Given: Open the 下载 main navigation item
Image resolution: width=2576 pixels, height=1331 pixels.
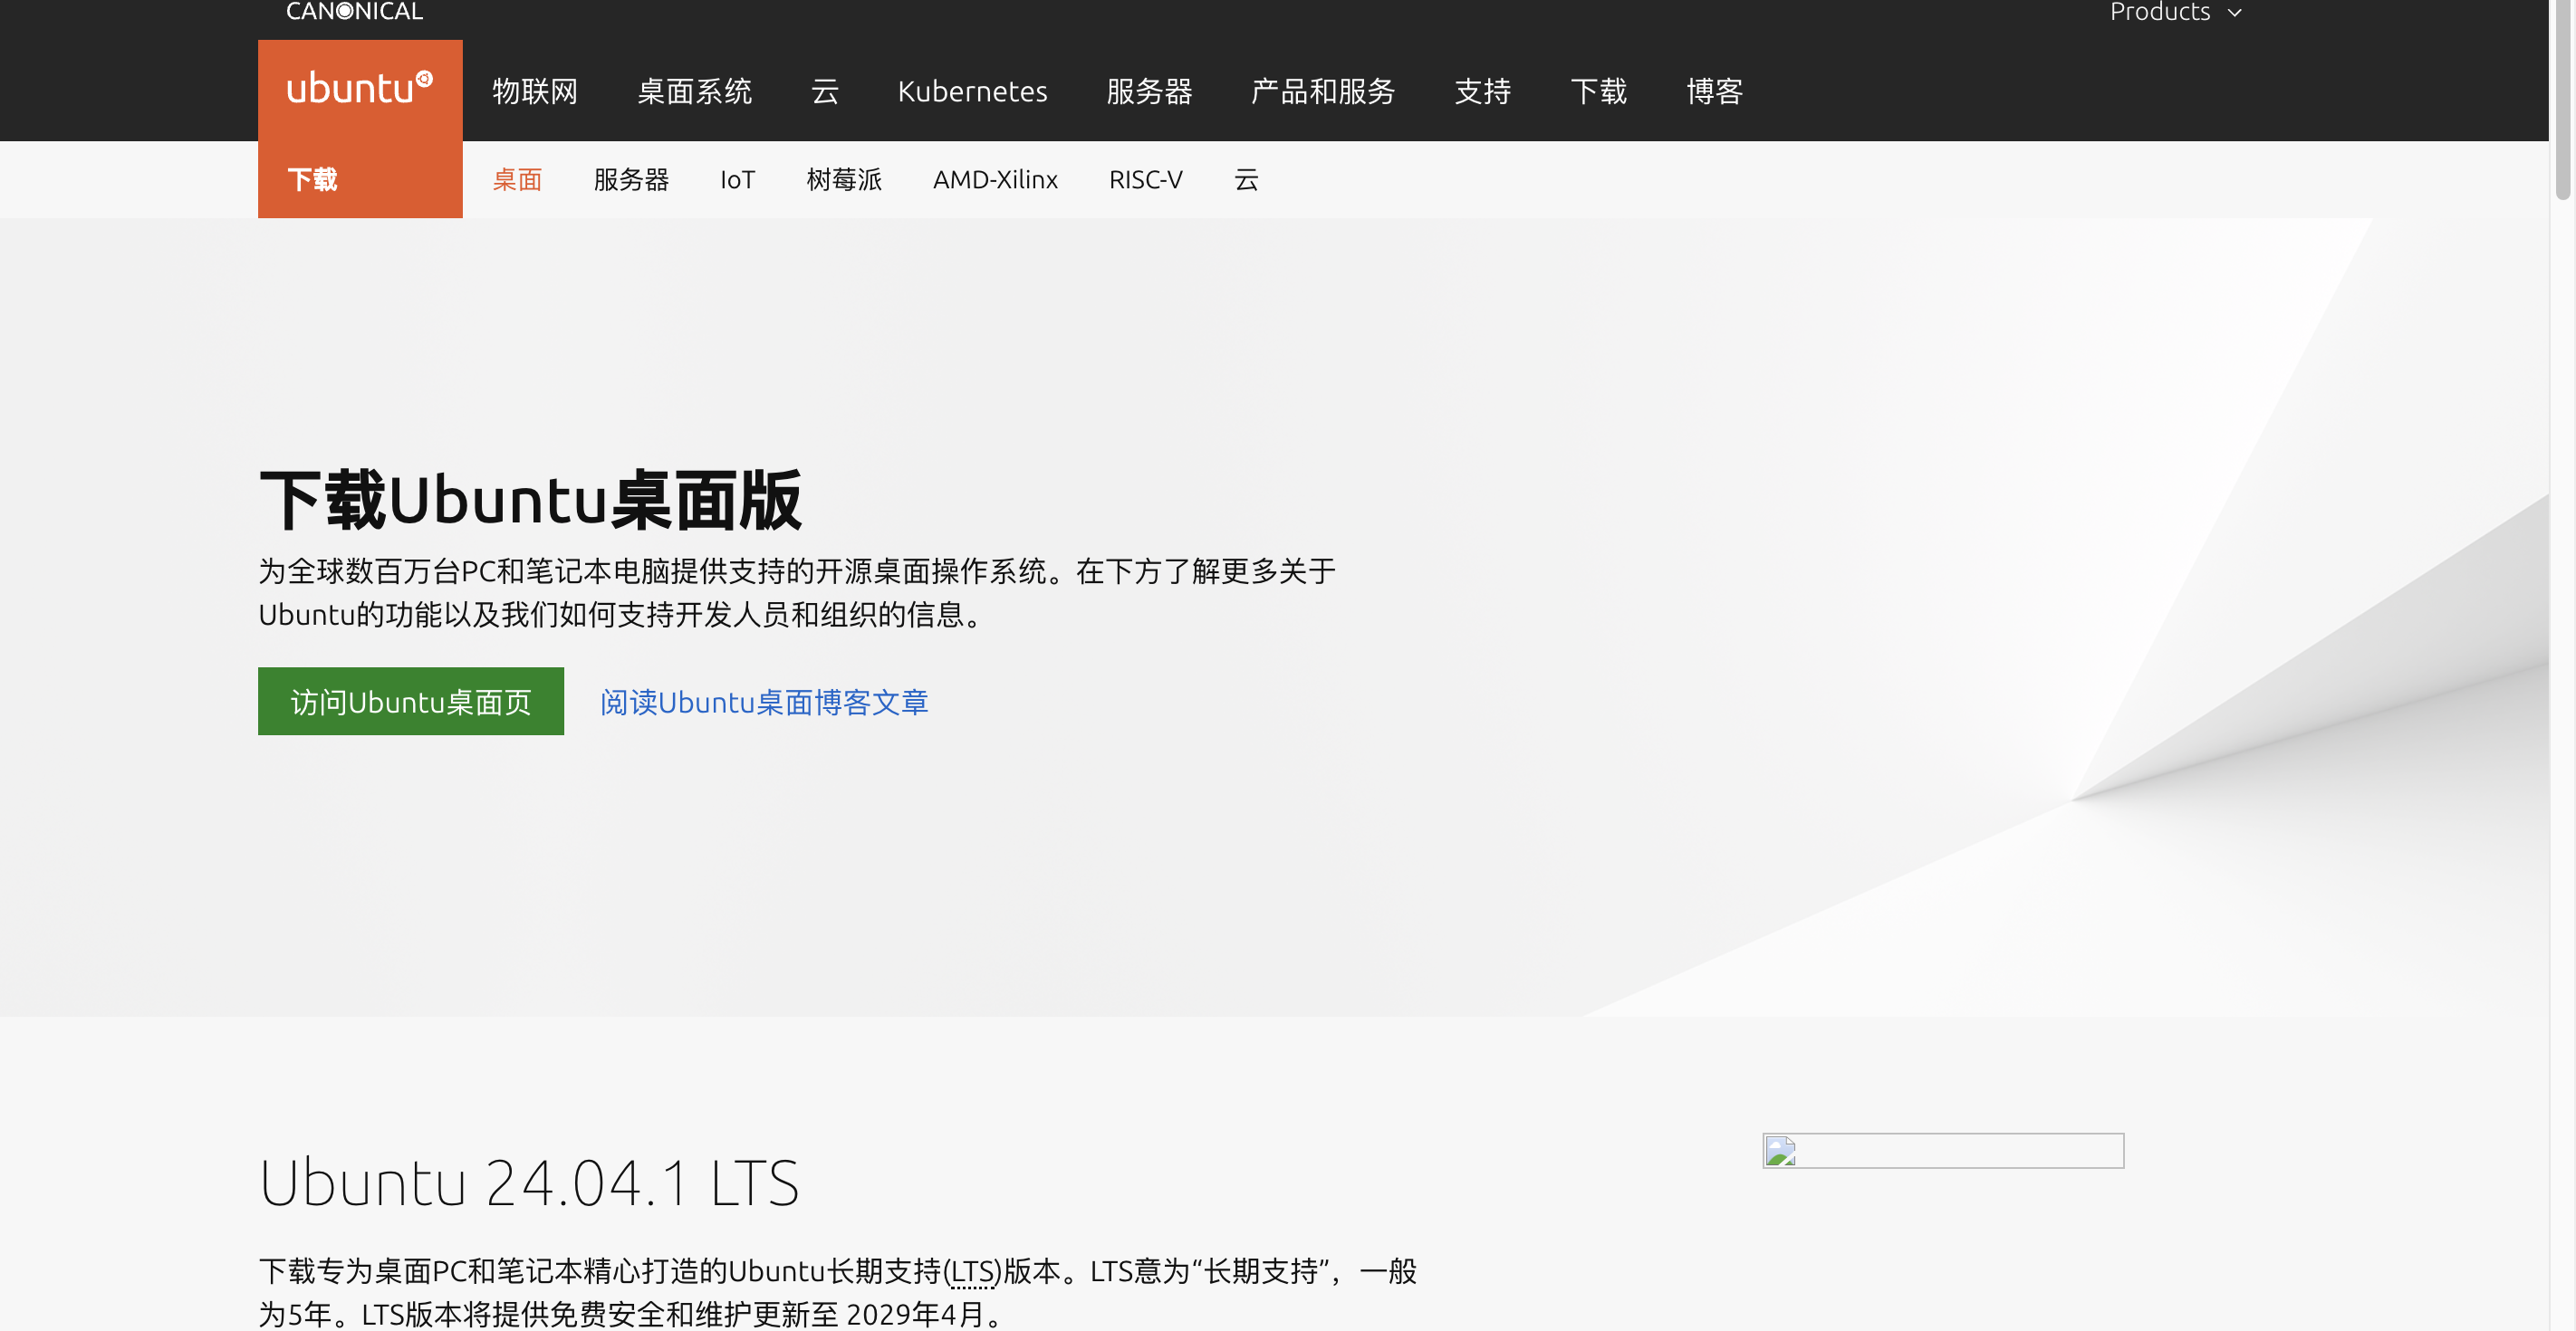Looking at the screenshot, I should coord(1599,91).
